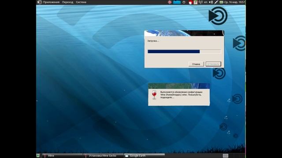Switch to the Wine taskbar window
This screenshot has height=158, width=282.
click(x=62, y=156)
